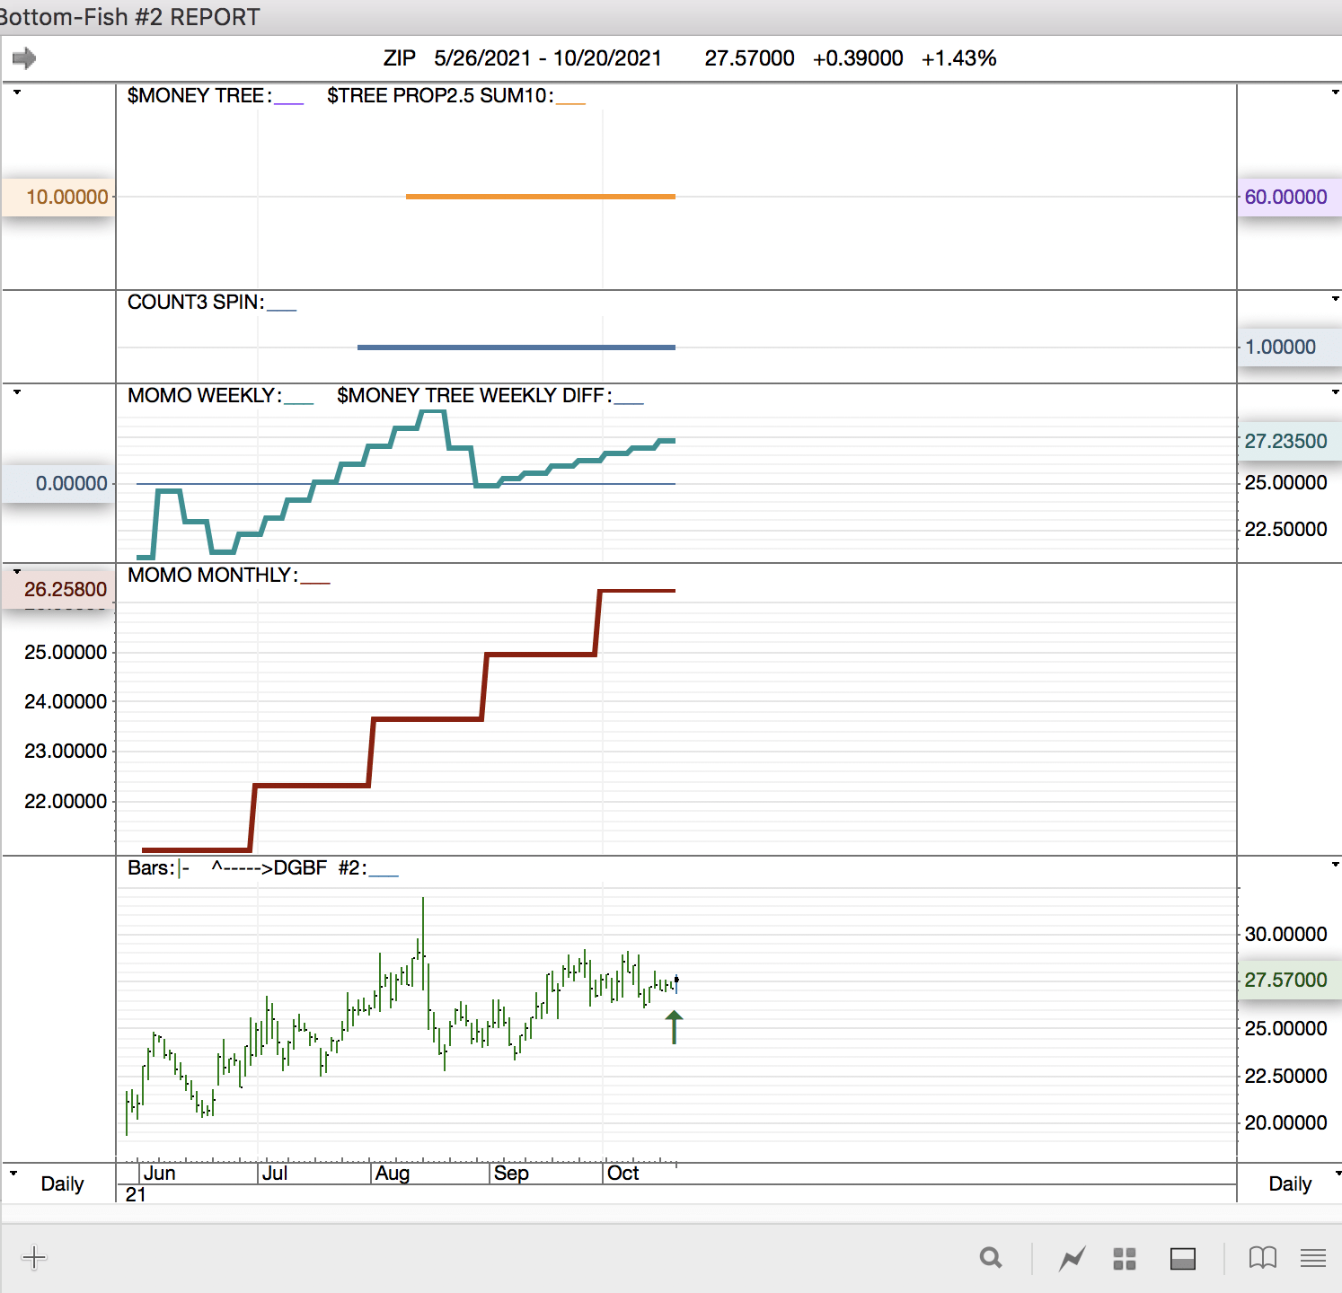Open left Daily timeframe dropdown
Viewport: 1342px width, 1293px height.
(x=13, y=1174)
